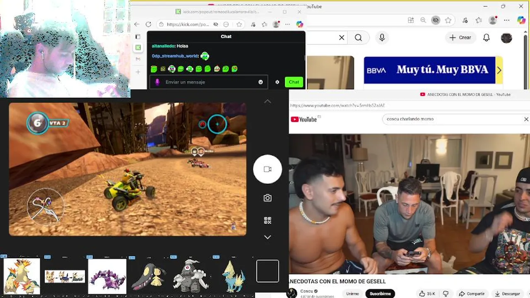Click the Descargar download button
The width and height of the screenshot is (530, 298).
pos(507,293)
